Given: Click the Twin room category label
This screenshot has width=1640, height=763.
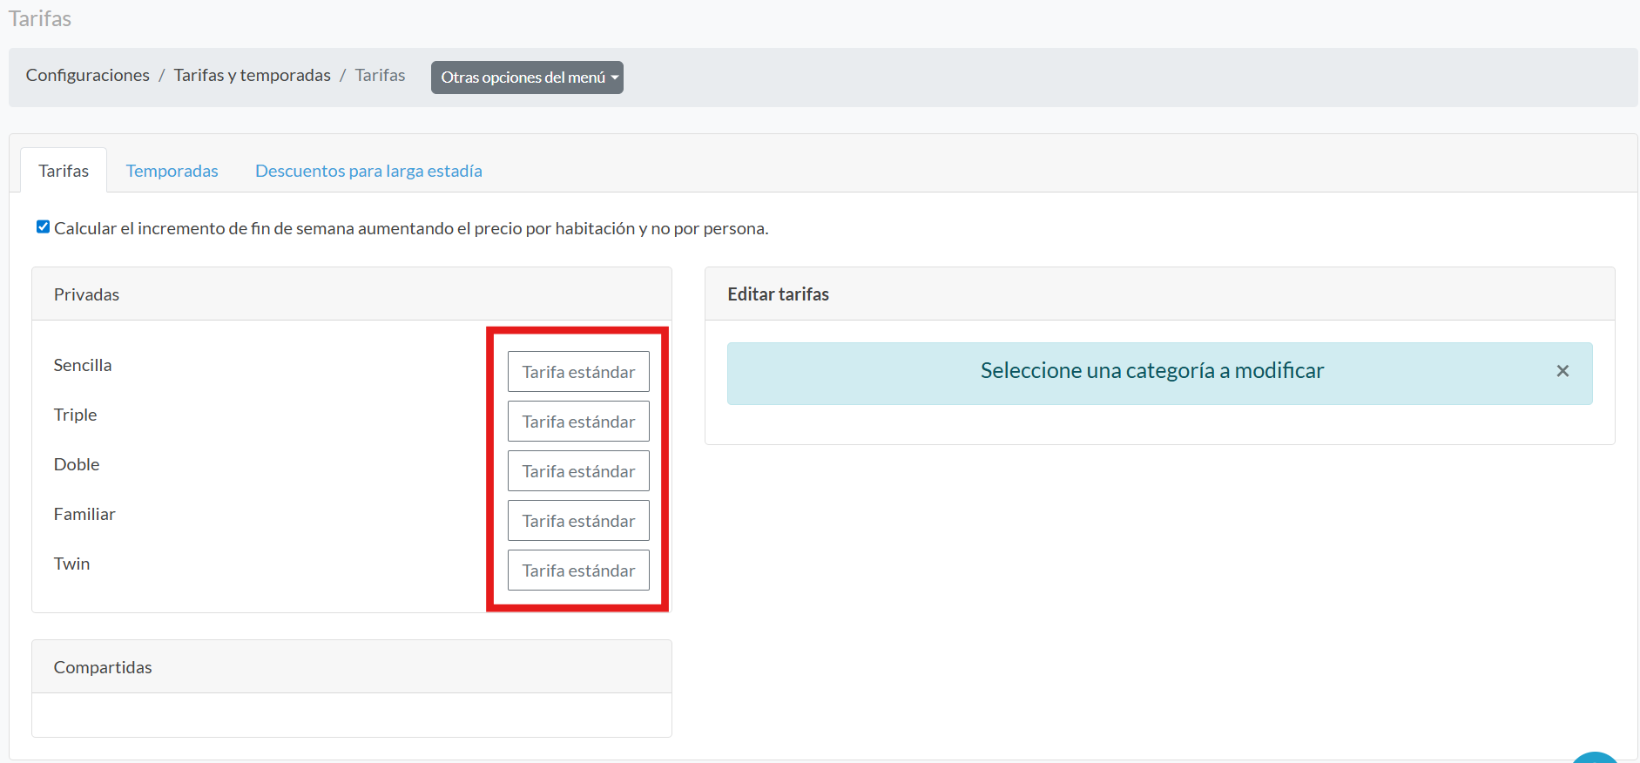Looking at the screenshot, I should tap(71, 564).
